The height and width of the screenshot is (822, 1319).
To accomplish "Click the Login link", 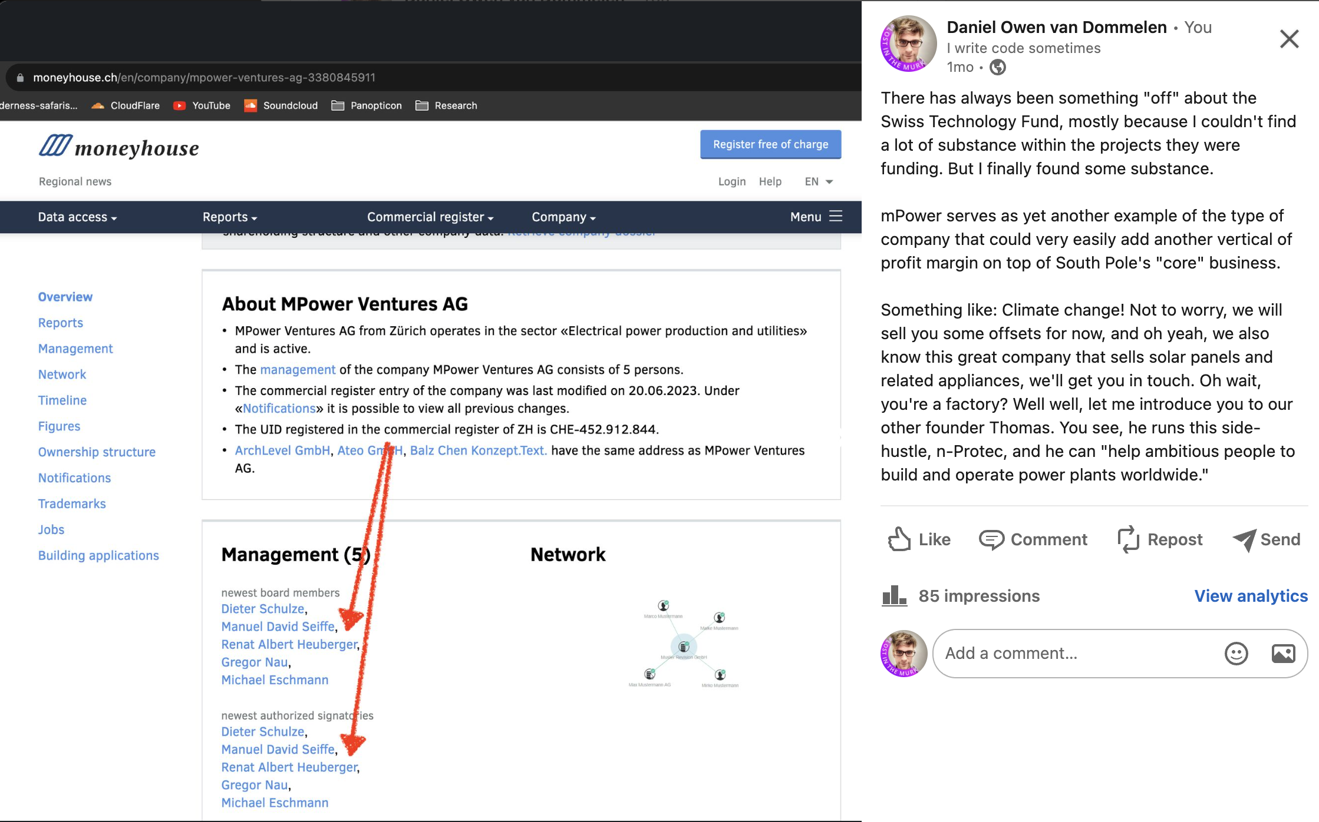I will click(x=732, y=181).
